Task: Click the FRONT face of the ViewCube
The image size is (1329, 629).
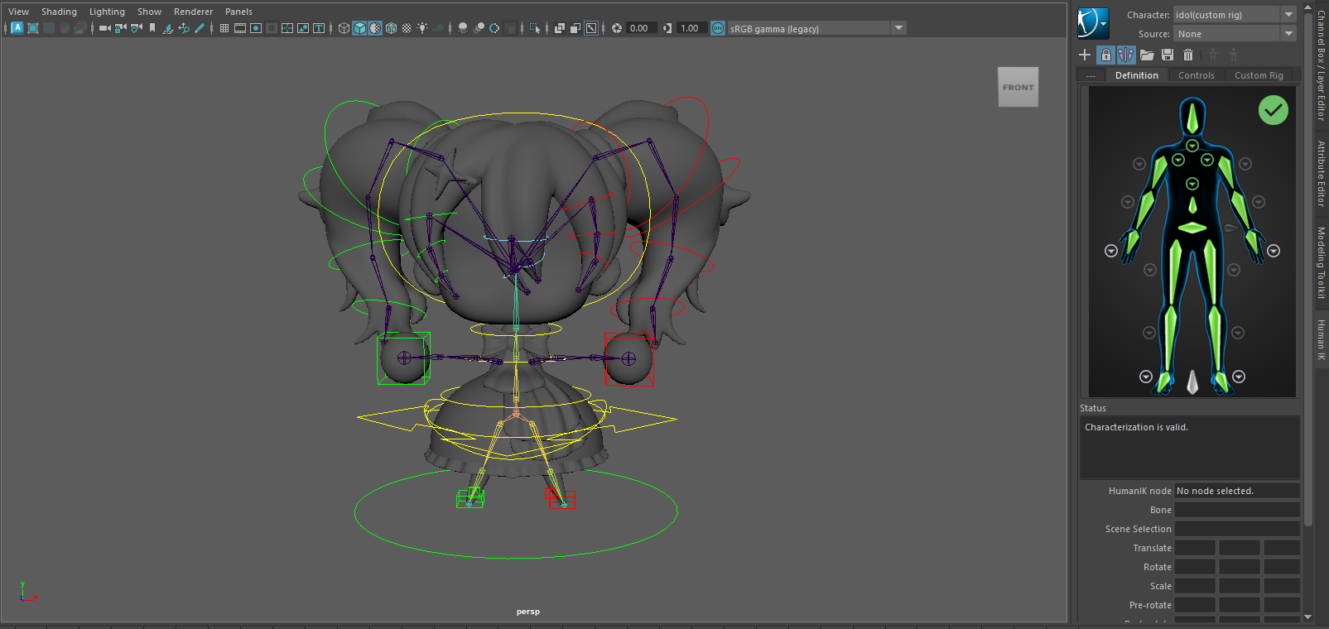Action: pyautogui.click(x=1018, y=87)
